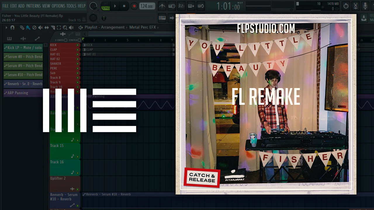Open the typing-keyboard-to-piano recording microphone icon
This screenshot has width=374, height=210.
(x=365, y=6)
